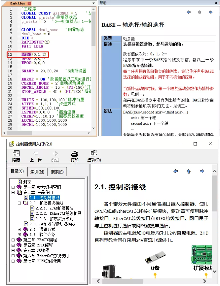This screenshot has height=286, width=220.
Task: Click the code editor vertical scrollbar thumb
Action: (93, 29)
